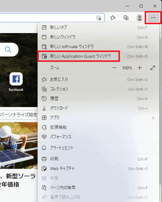Add this page to favorites star icon
This screenshot has height=202, width=162.
(99, 18)
